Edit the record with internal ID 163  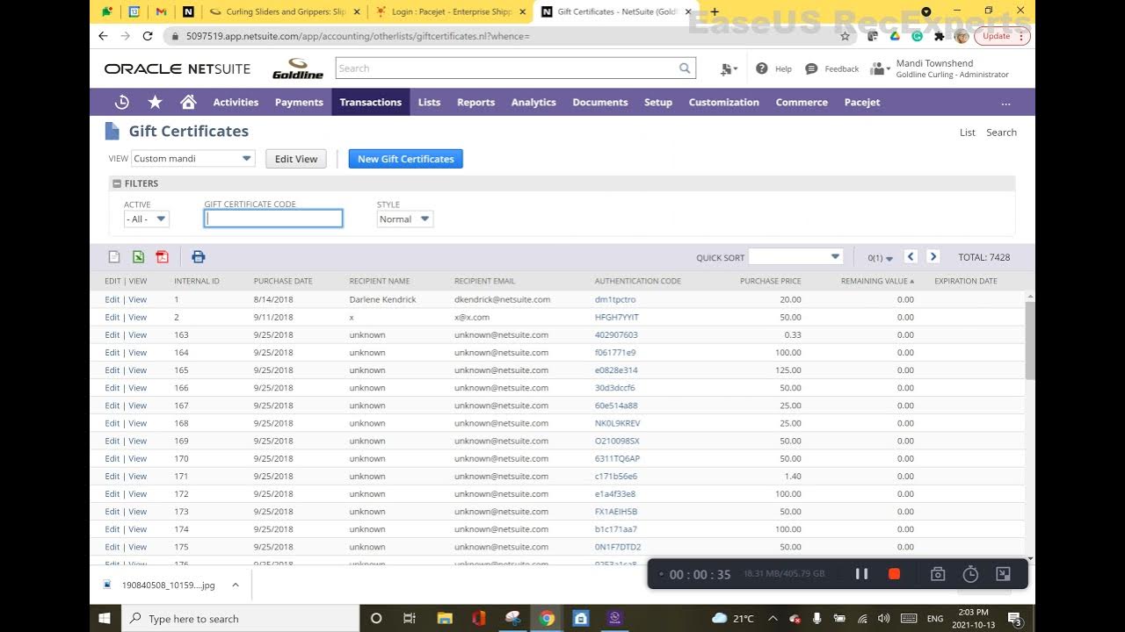tap(112, 334)
